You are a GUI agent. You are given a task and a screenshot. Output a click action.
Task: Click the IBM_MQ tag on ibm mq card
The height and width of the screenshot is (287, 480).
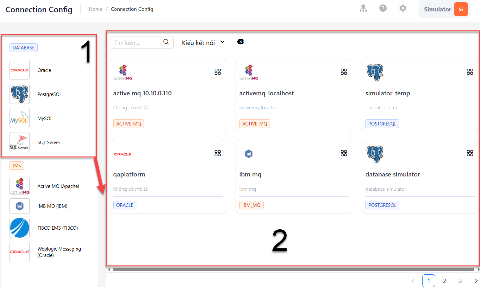pyautogui.click(x=251, y=205)
